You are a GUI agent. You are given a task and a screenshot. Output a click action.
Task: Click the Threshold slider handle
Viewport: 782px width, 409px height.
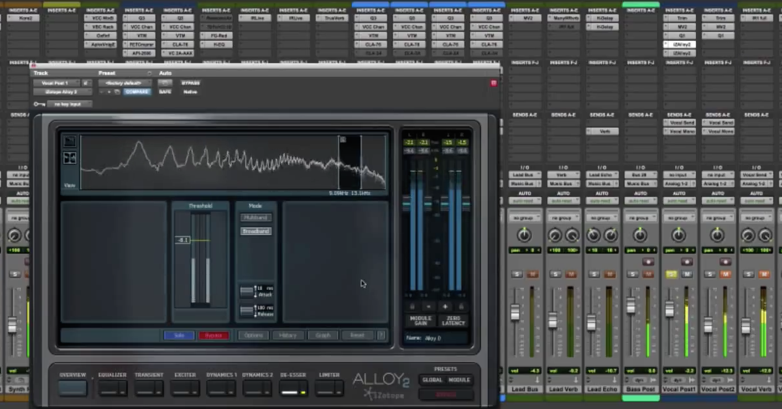point(182,240)
